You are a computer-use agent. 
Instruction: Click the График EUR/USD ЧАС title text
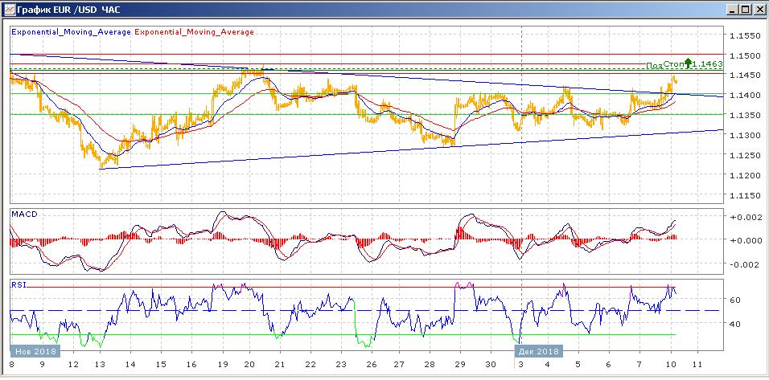(x=68, y=10)
